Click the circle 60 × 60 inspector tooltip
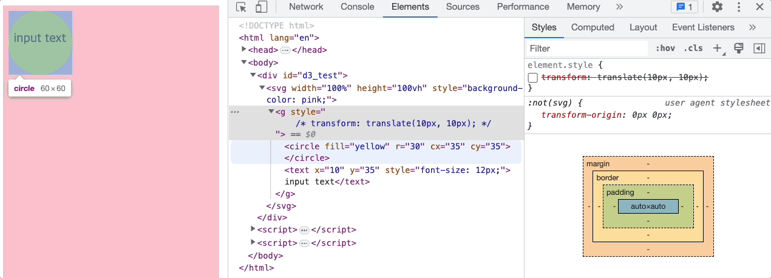 [x=39, y=88]
